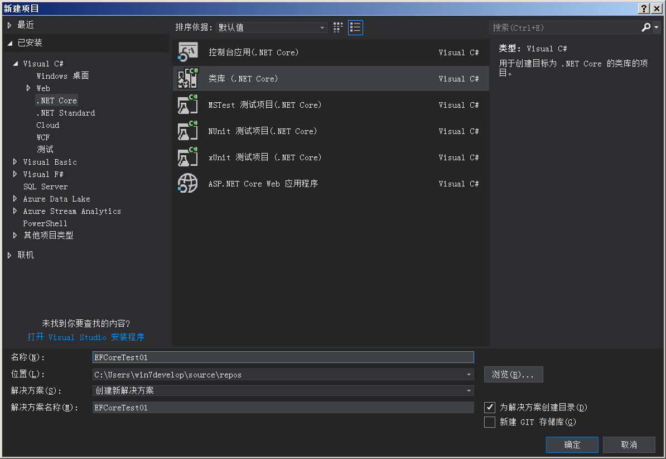Viewport: 666px width, 459px height.
Task: Uncheck 为解决方案创建目录 checkbox
Action: click(x=490, y=407)
